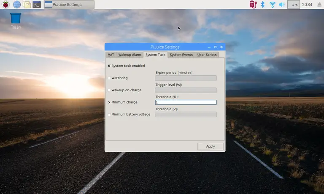Launch the web browser globe icon

(x=17, y=5)
